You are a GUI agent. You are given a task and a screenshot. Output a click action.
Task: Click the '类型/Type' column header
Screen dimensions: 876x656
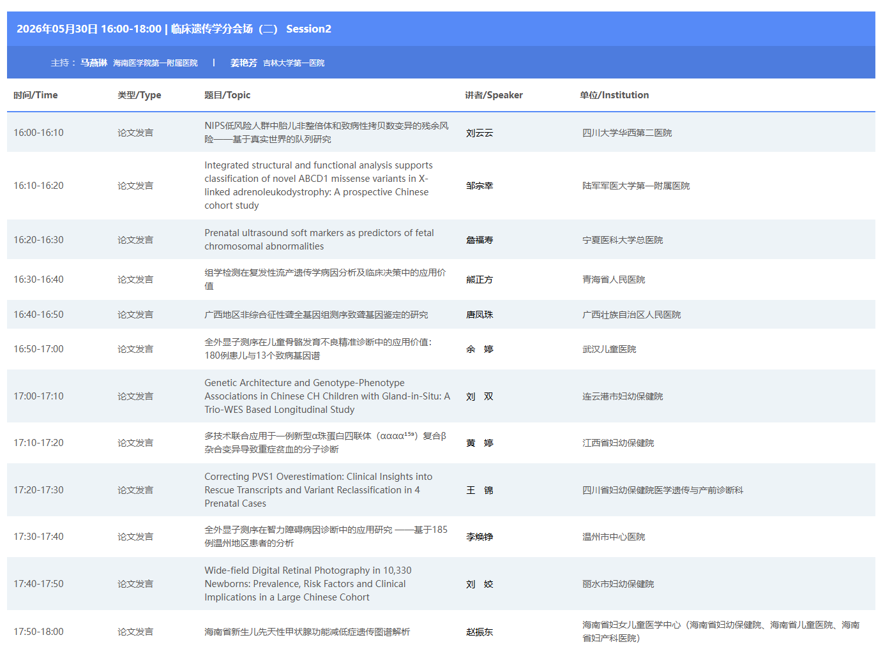click(139, 95)
